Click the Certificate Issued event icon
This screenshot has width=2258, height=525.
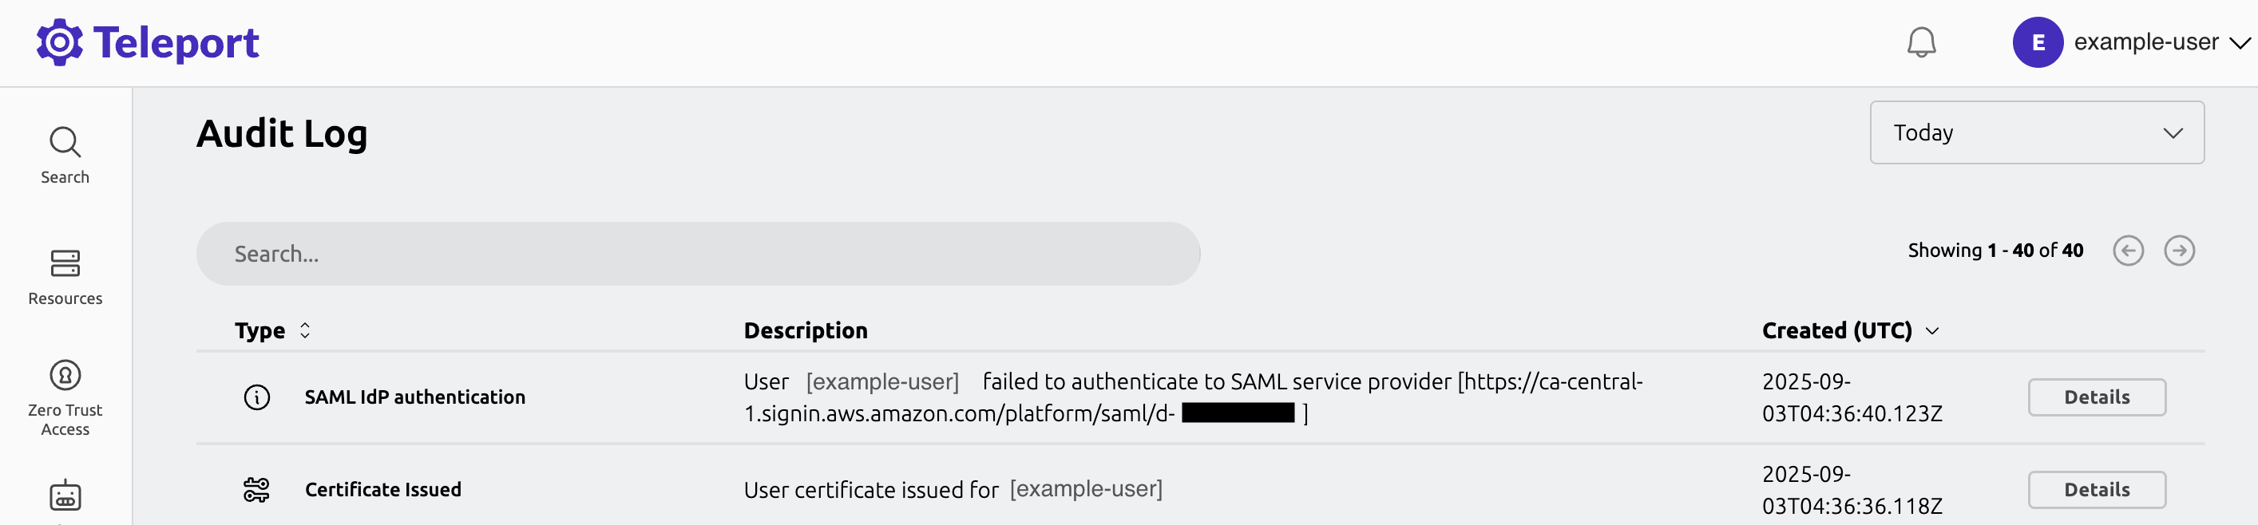click(x=257, y=489)
